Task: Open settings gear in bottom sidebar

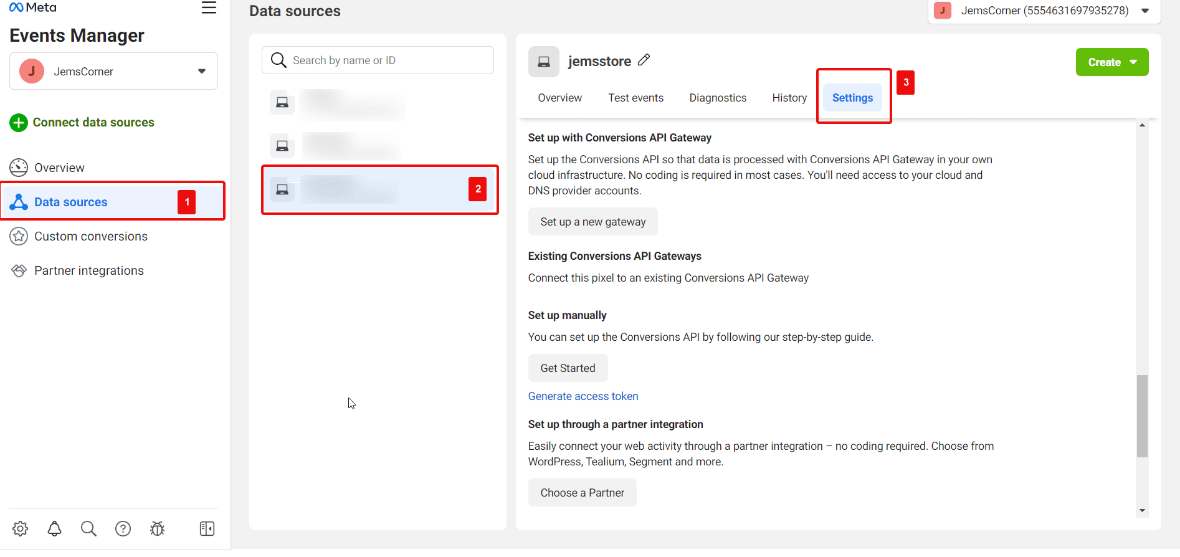Action: tap(21, 528)
